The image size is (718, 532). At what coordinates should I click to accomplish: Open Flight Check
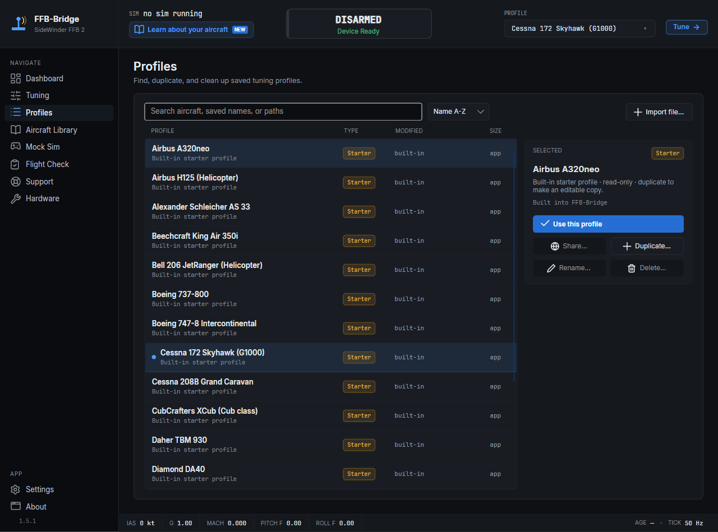tap(59, 164)
